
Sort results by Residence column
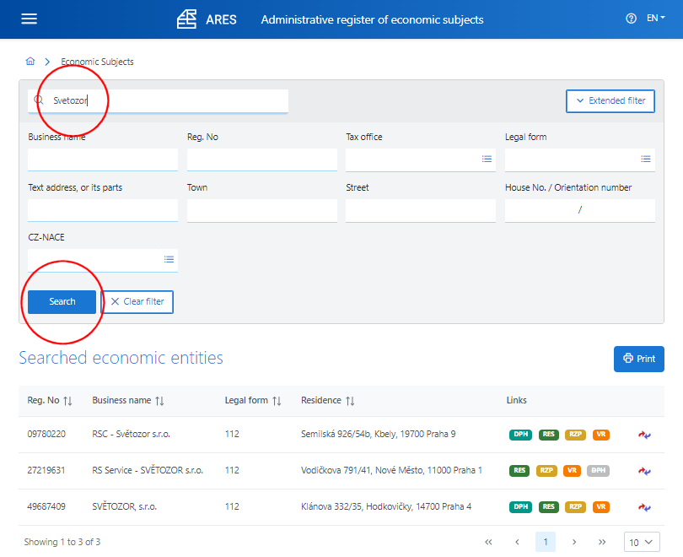coord(350,401)
